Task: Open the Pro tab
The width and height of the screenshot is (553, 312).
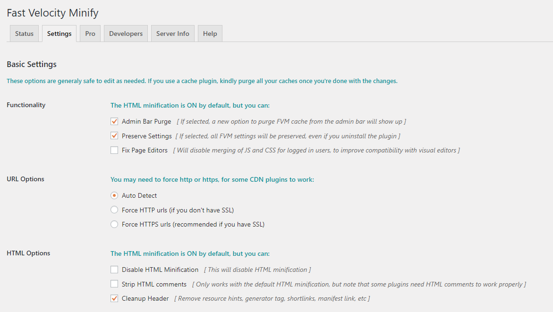Action: (x=90, y=34)
